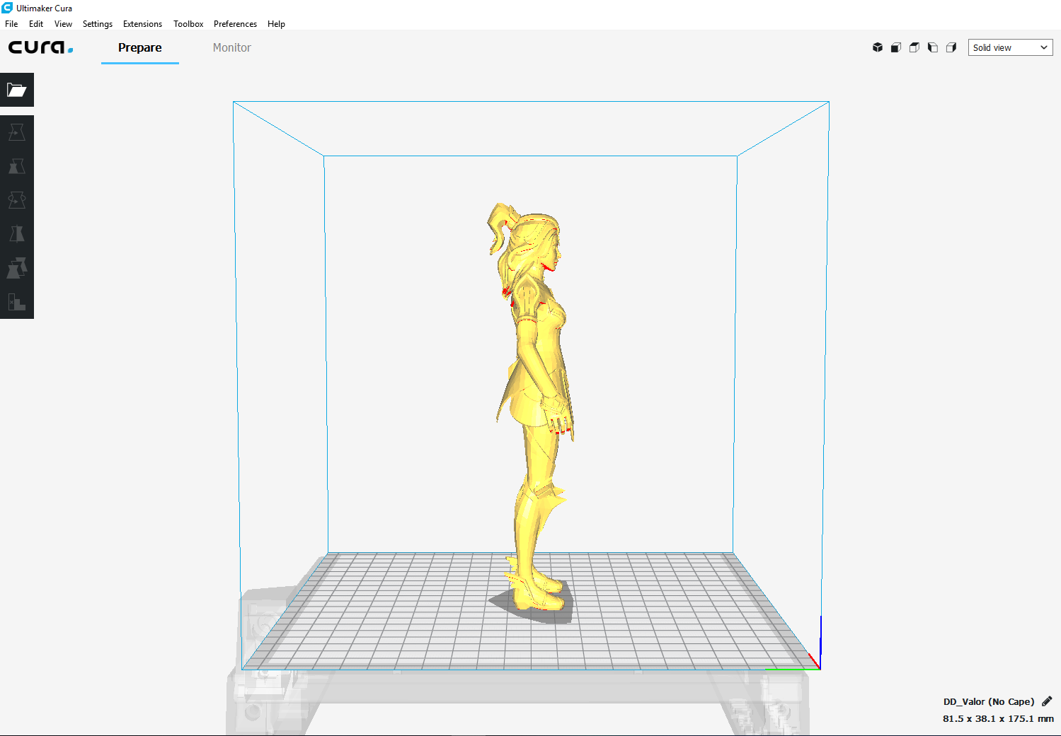1061x736 pixels.
Task: Switch to the Prepare tab
Action: 140,47
